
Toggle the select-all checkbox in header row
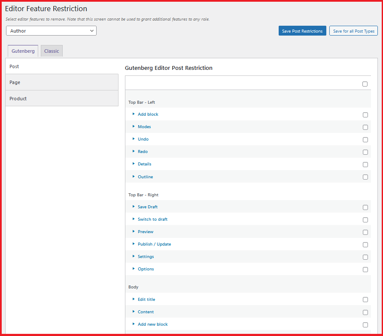coord(365,84)
